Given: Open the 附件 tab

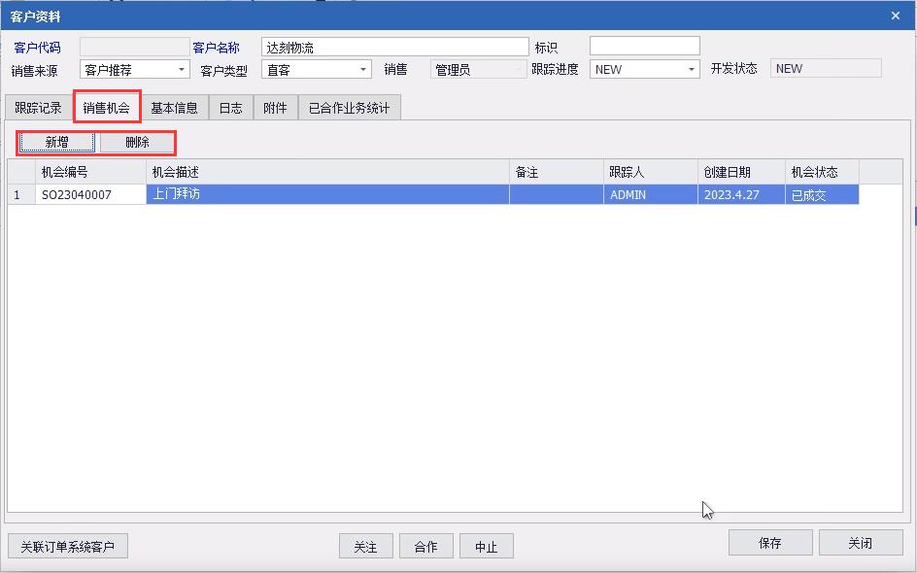Looking at the screenshot, I should [x=276, y=108].
